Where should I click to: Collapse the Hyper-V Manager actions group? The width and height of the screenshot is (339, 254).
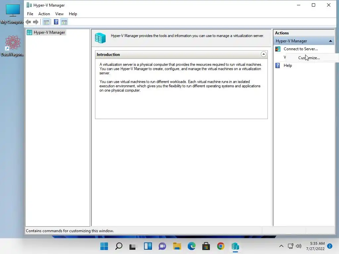click(330, 41)
